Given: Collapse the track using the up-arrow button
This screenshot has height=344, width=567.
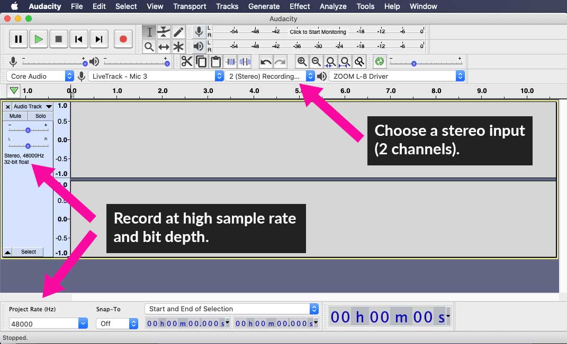Looking at the screenshot, I should coord(7,252).
